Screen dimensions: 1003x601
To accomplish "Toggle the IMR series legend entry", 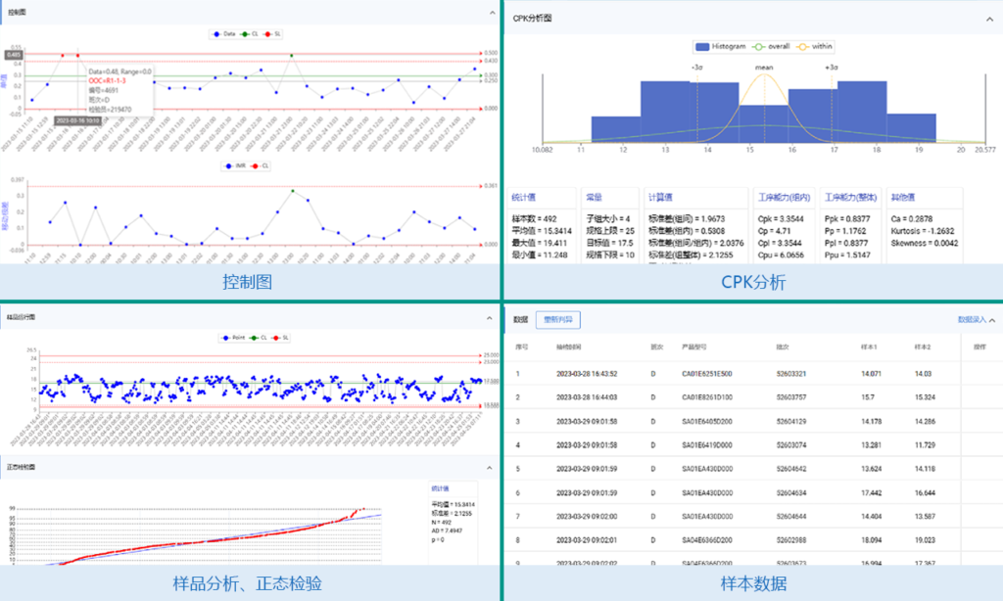I will coord(235,165).
